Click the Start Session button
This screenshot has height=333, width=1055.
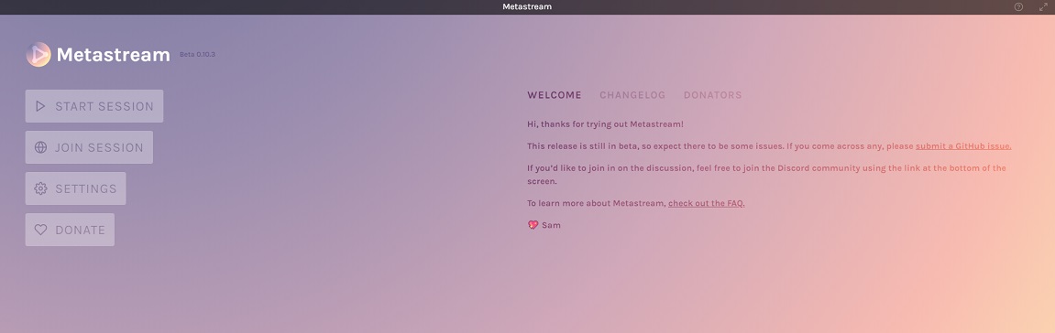[x=94, y=106]
